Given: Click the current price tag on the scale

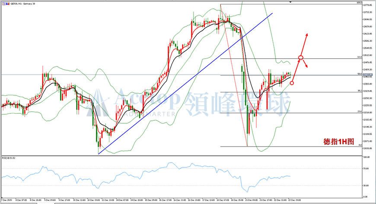Looking at the screenshot, I should tap(368, 75).
